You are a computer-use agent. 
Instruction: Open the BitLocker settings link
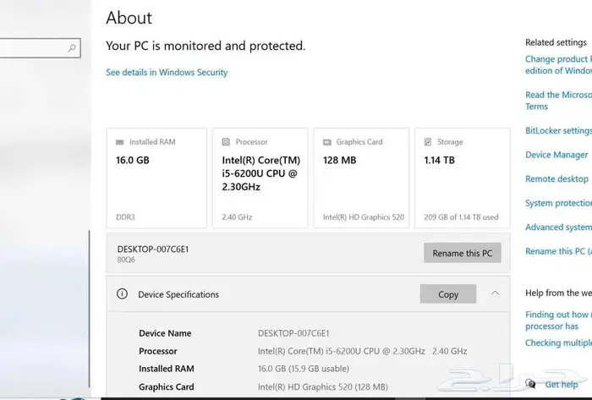pyautogui.click(x=558, y=131)
